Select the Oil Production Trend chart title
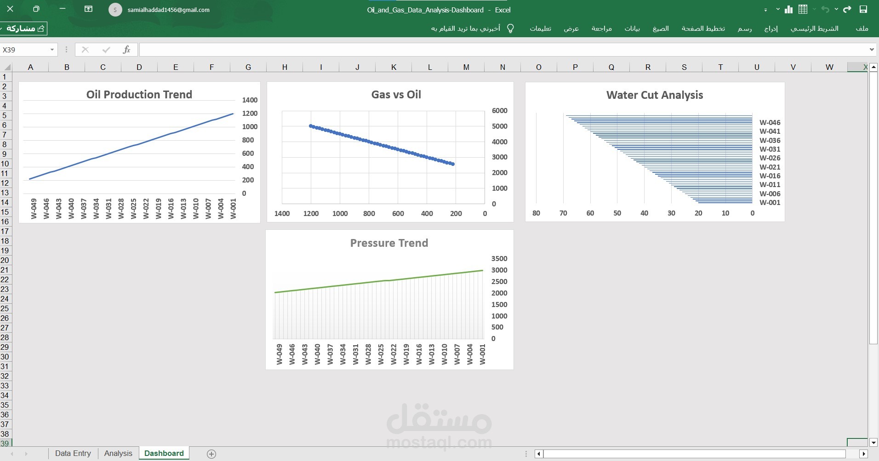 pos(139,94)
